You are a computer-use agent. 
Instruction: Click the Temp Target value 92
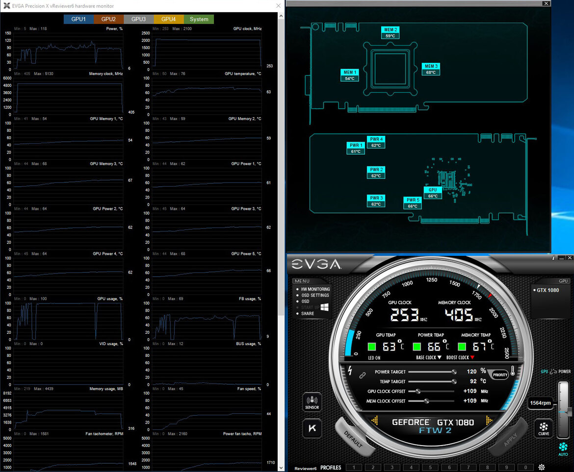(x=473, y=381)
